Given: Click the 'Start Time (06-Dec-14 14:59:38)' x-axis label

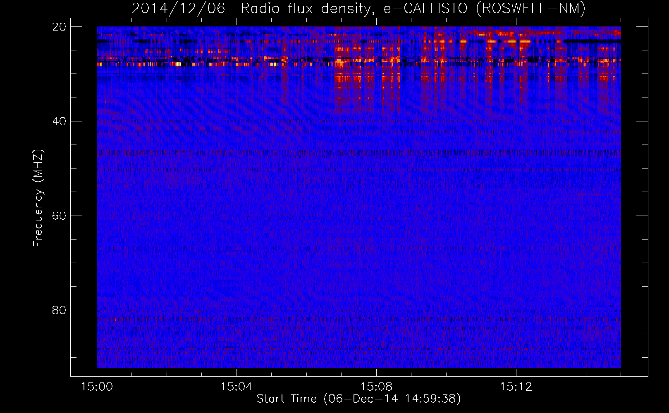Looking at the screenshot, I should [x=358, y=399].
